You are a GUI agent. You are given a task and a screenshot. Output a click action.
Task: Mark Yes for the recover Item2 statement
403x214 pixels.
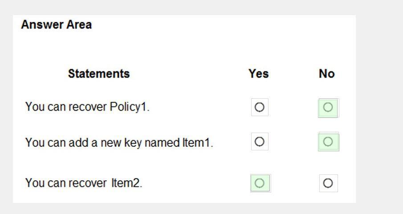(x=260, y=183)
